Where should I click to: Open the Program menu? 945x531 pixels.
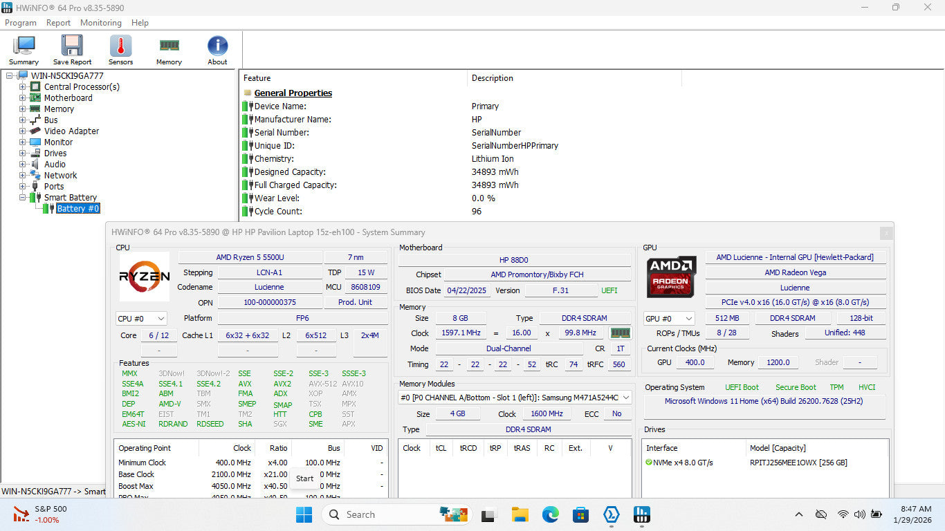(21, 23)
